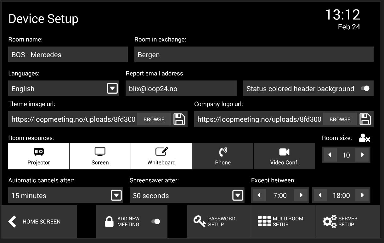
Task: Toggle the Screen room resource
Action: click(x=100, y=156)
